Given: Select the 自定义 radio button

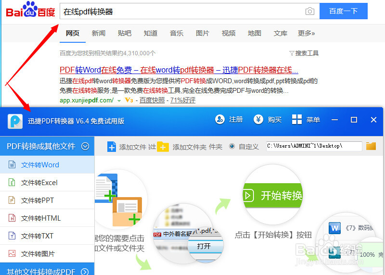Looking at the screenshot, I should (232, 147).
